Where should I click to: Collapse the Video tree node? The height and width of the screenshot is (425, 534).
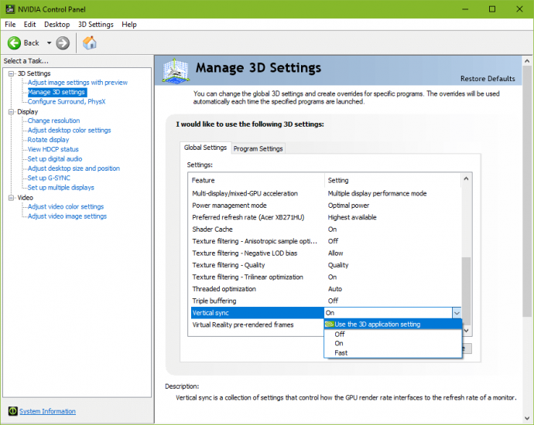tap(12, 198)
